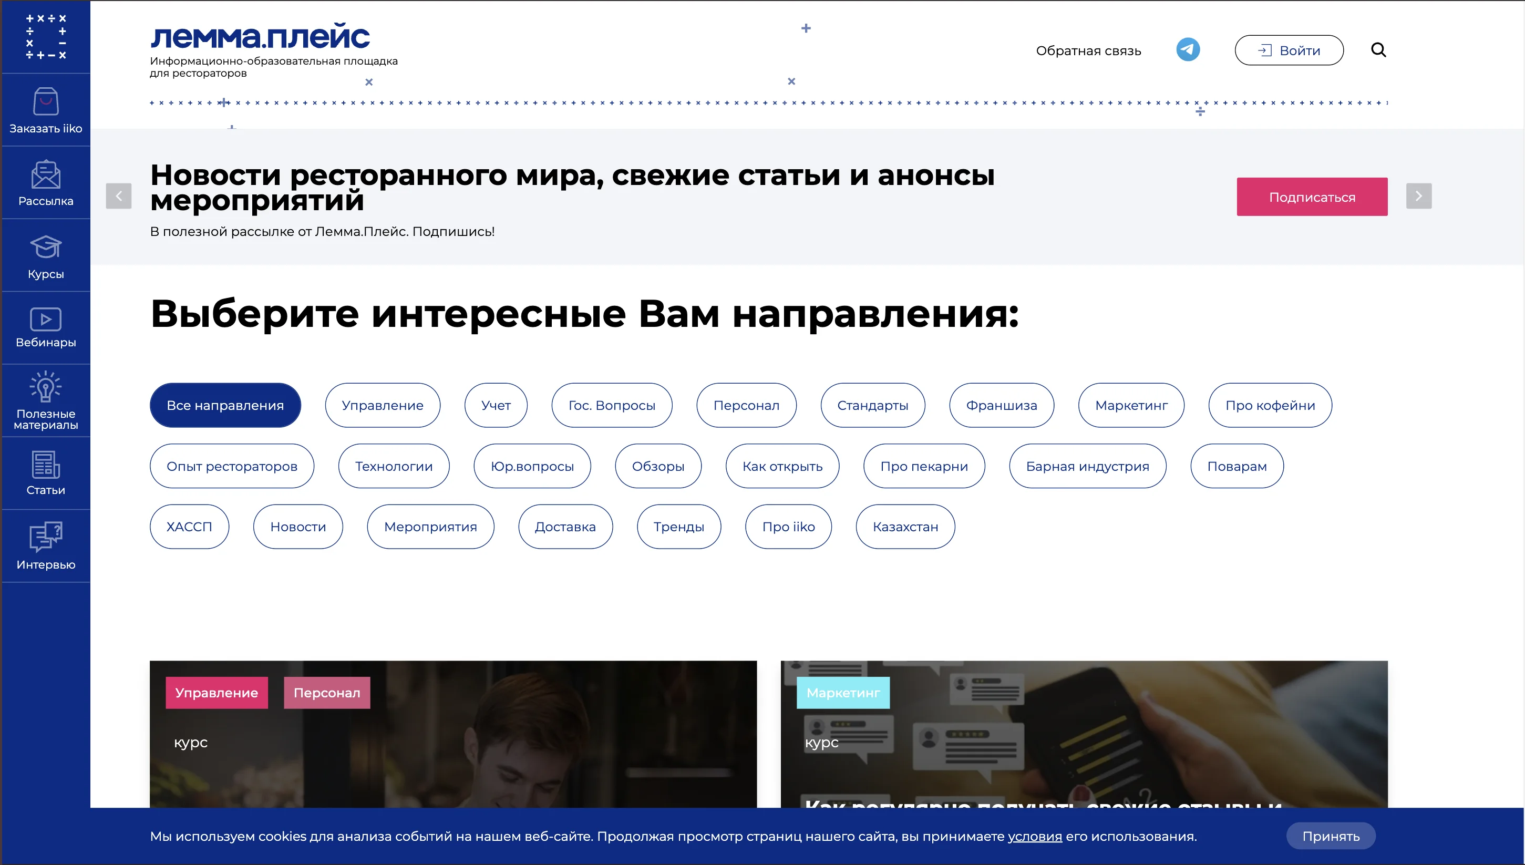Click the search magnifier icon
Screen dimensions: 1525x865
click(x=1378, y=50)
